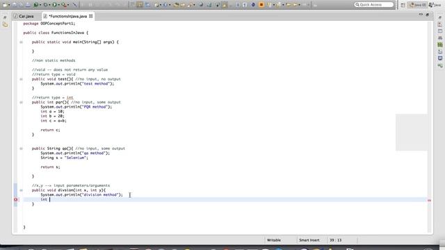Maximize the editor area
The width and height of the screenshot is (445, 250).
click(x=428, y=14)
